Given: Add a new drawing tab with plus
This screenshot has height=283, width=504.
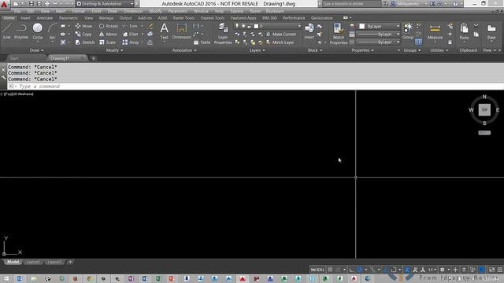Looking at the screenshot, I should coord(93,58).
